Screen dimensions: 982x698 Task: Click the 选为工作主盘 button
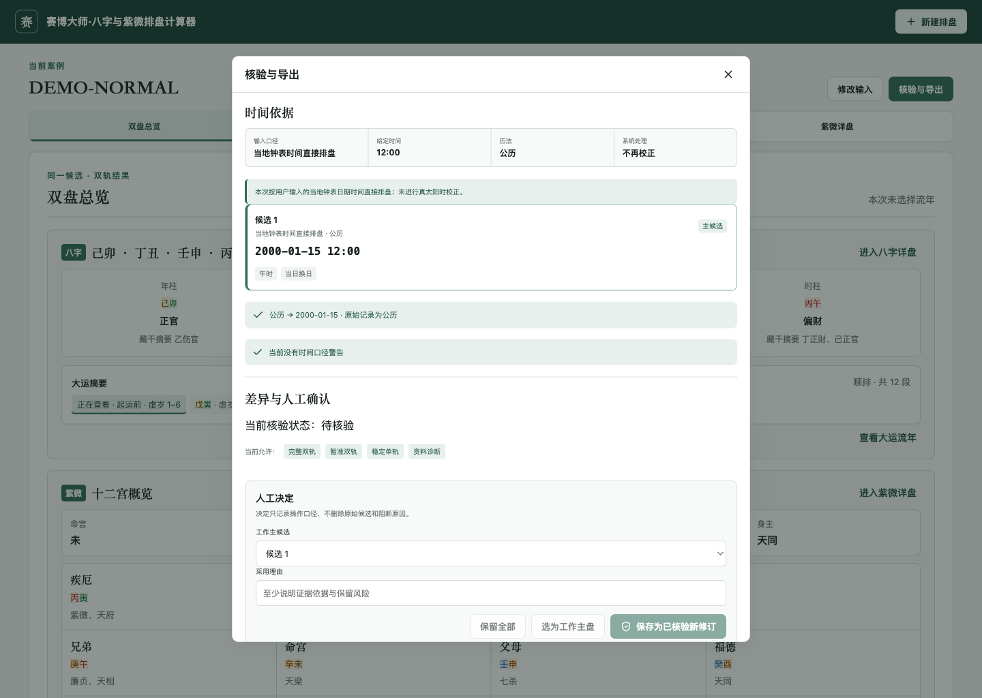tap(568, 626)
